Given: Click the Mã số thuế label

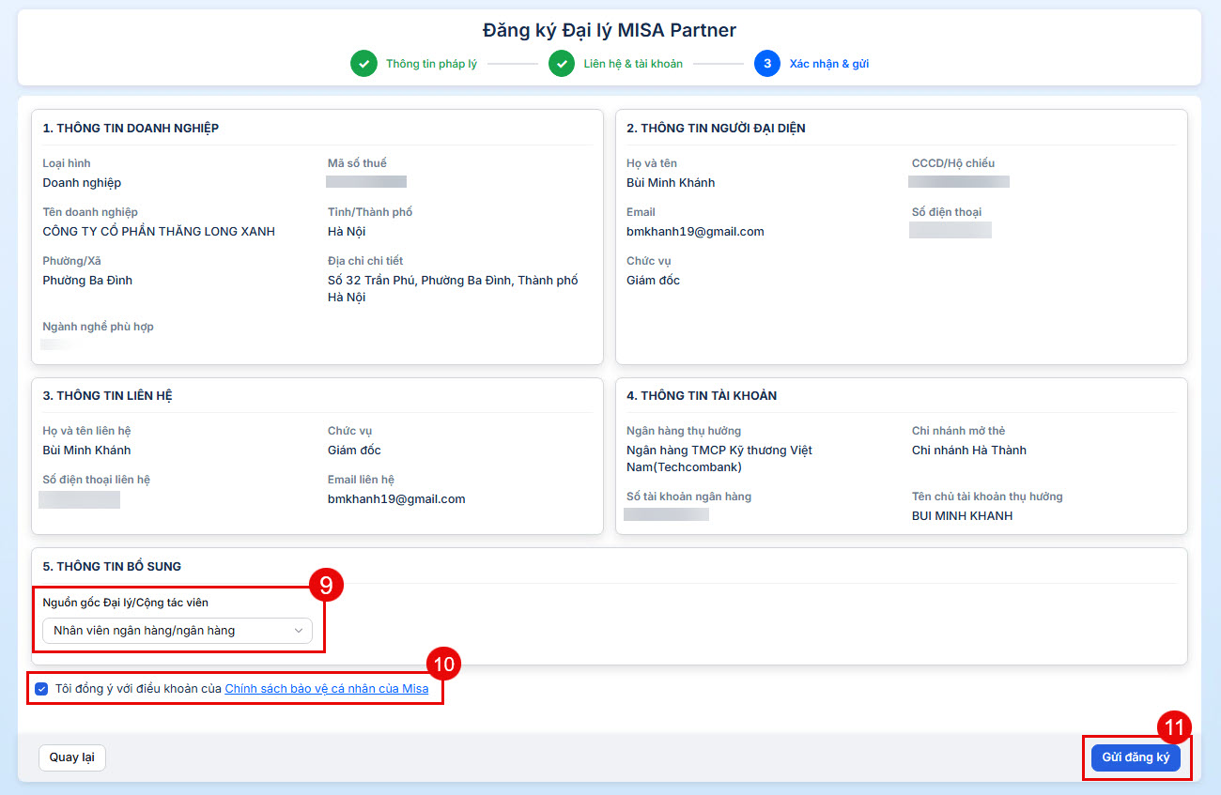Looking at the screenshot, I should click(x=357, y=163).
